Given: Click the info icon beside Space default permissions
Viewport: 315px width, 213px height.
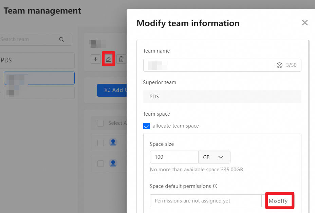Looking at the screenshot, I should [215, 186].
